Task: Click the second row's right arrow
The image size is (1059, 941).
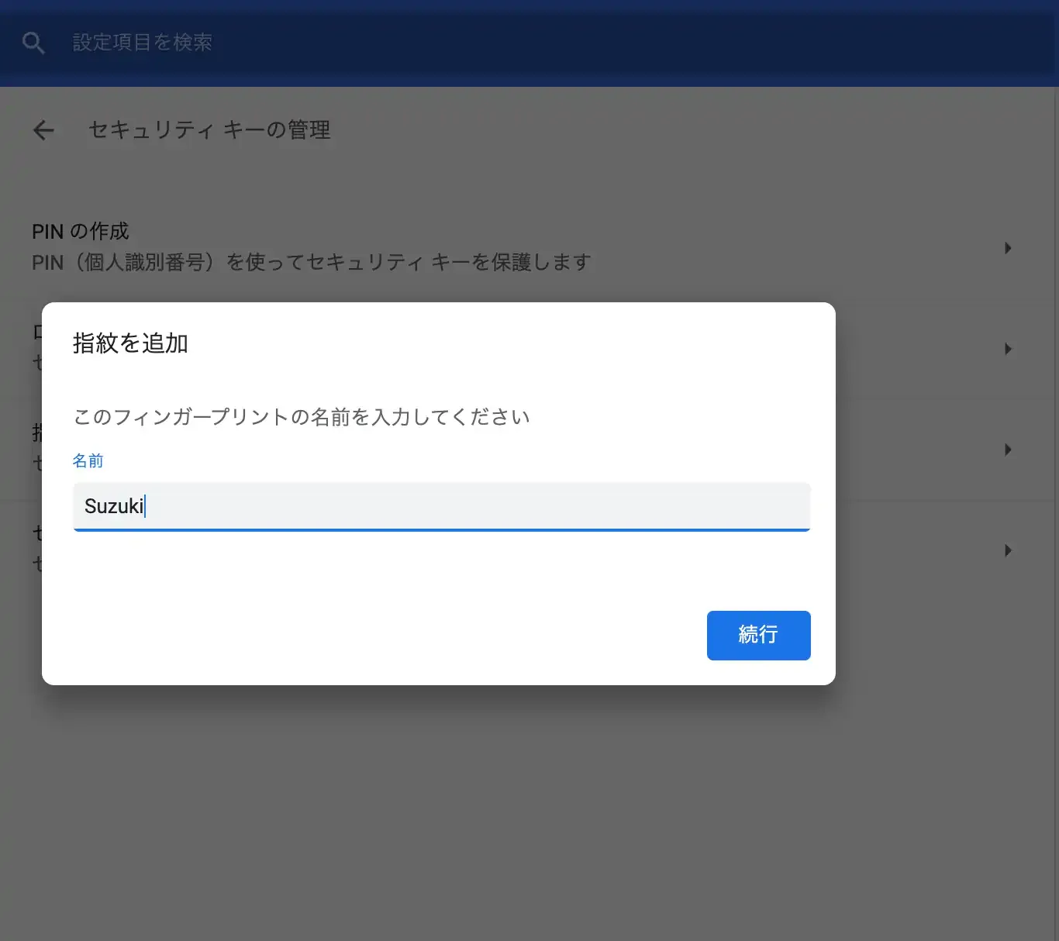Action: click(1008, 349)
